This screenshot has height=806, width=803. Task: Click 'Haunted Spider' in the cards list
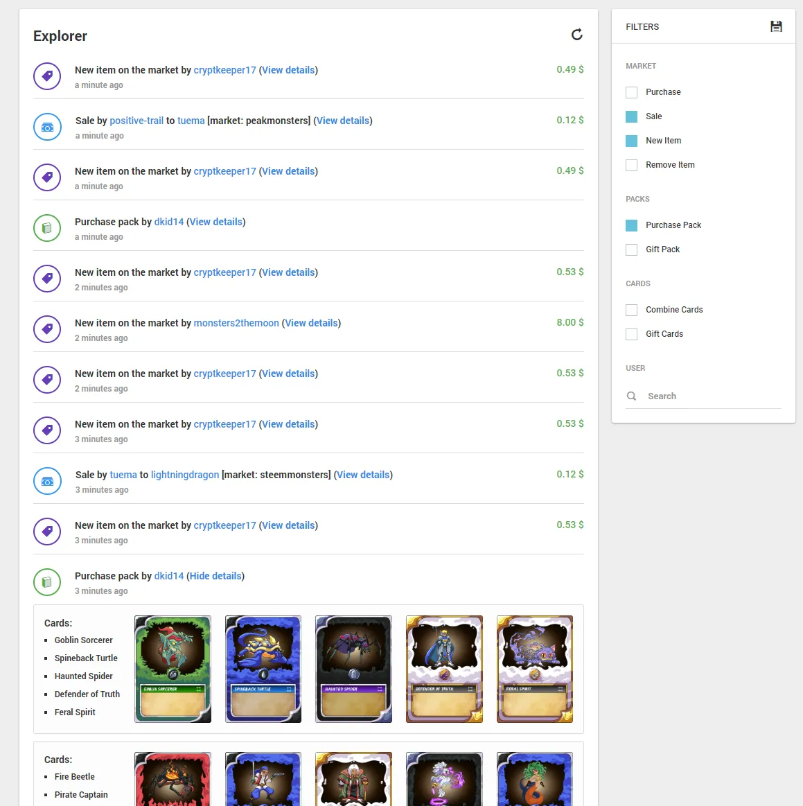[83, 676]
